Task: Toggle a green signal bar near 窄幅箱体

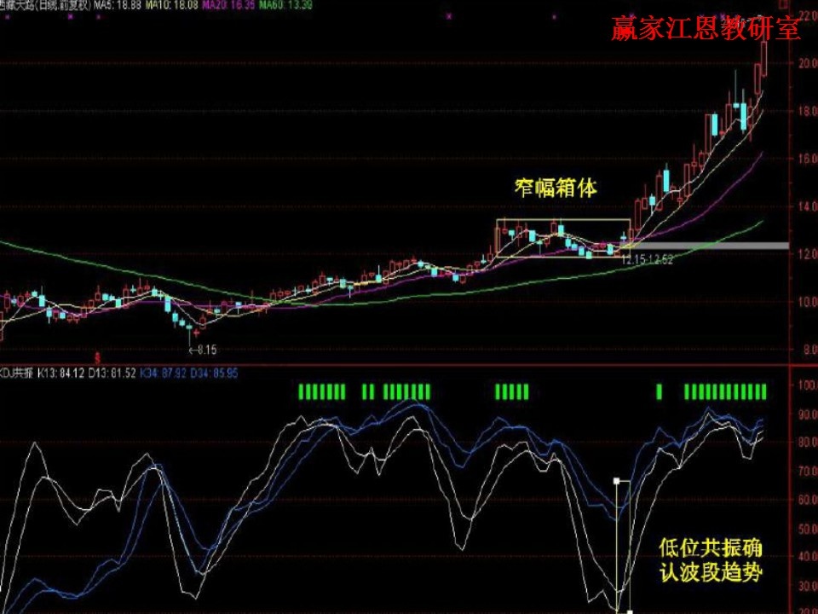Action: click(x=511, y=392)
